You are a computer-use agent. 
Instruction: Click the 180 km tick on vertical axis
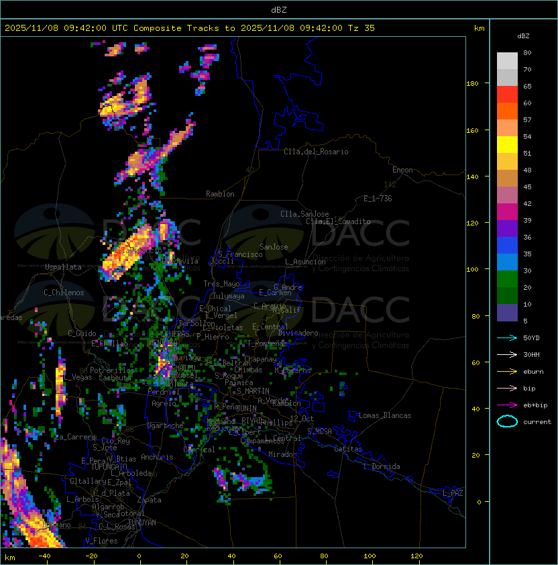click(472, 83)
